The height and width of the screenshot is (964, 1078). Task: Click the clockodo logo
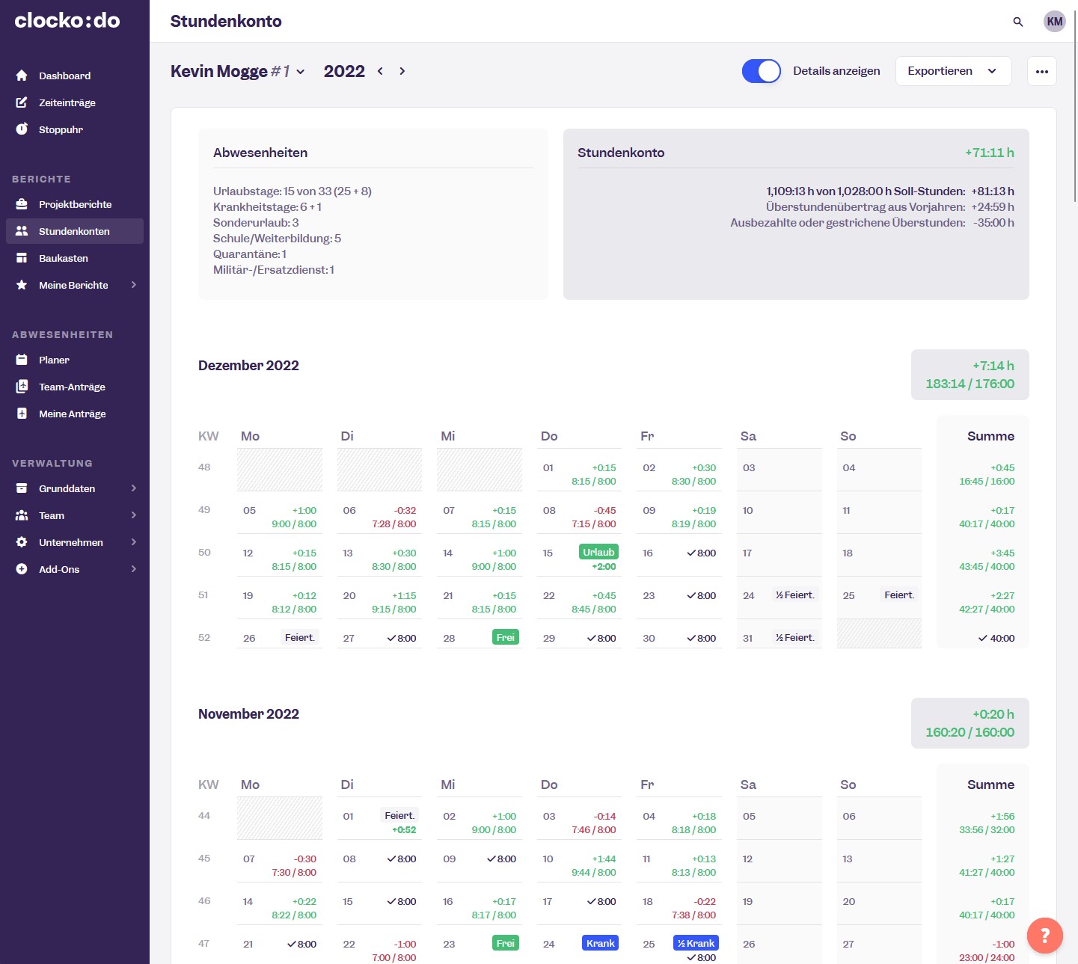67,21
